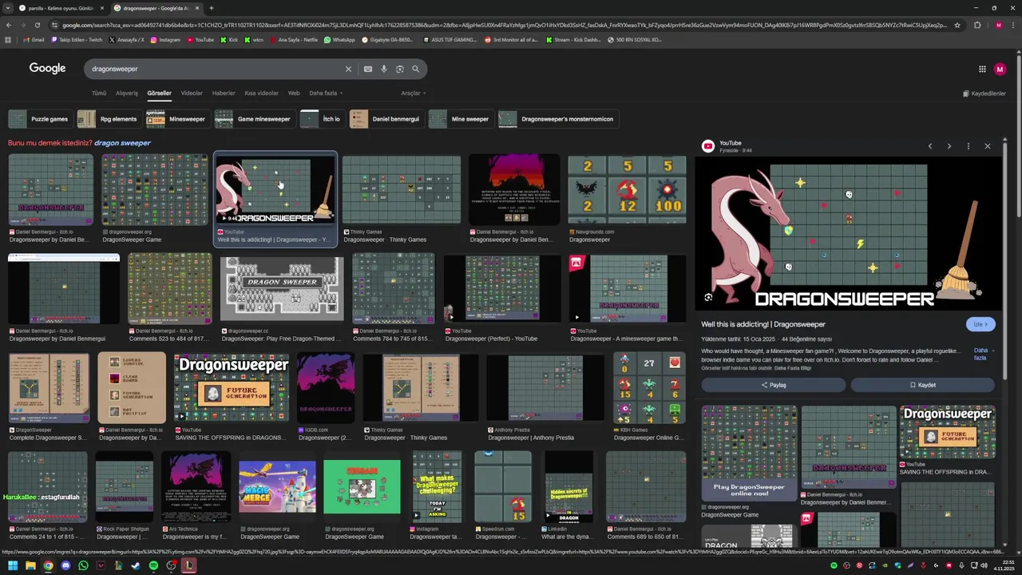
Task: Go to the Google logo homepage
Action: coord(48,69)
